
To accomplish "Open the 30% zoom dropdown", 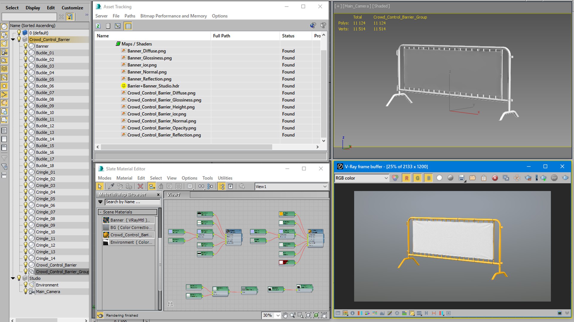I will (278, 315).
